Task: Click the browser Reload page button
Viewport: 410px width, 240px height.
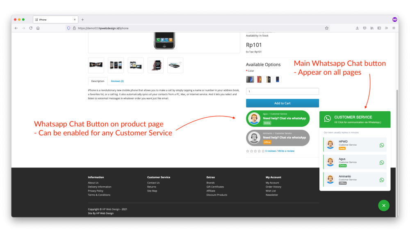Action: pos(31,28)
